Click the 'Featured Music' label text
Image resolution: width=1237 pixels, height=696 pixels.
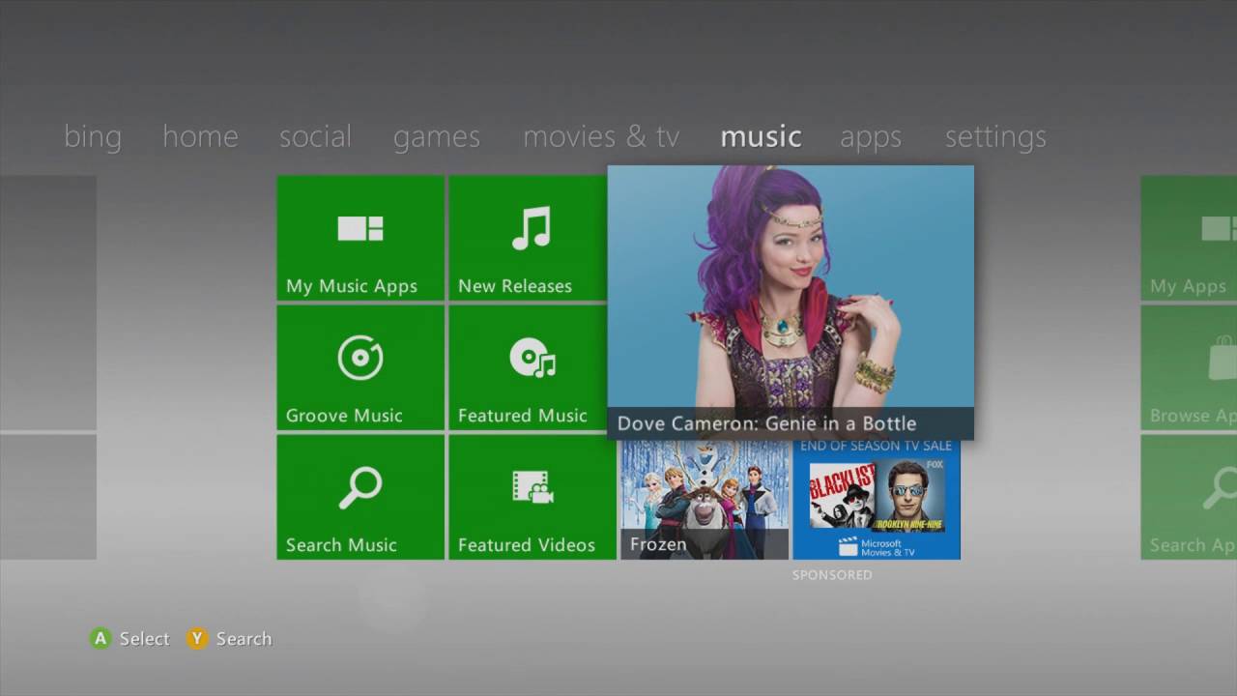coord(523,416)
